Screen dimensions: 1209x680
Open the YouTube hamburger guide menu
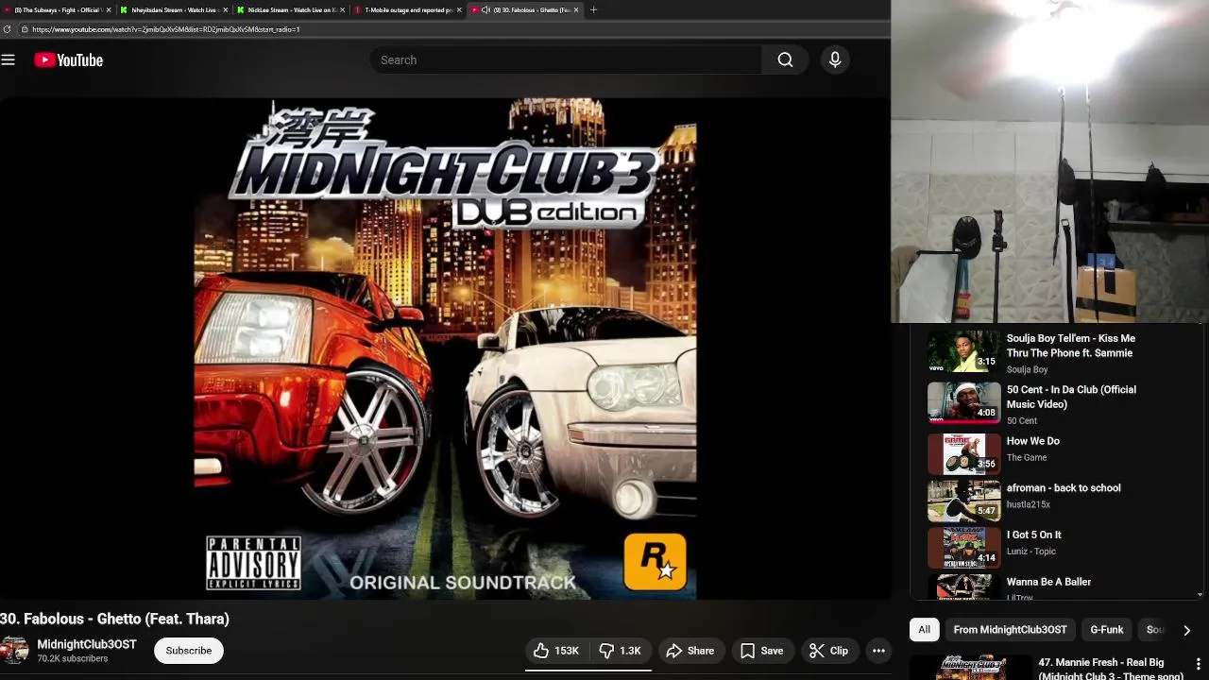click(x=9, y=59)
